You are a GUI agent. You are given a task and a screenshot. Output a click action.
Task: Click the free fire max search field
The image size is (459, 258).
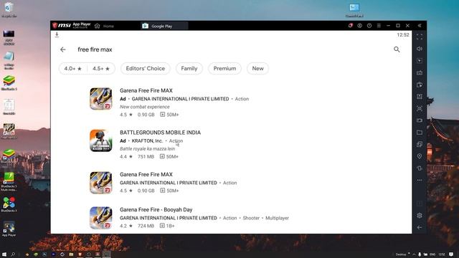tap(231, 49)
